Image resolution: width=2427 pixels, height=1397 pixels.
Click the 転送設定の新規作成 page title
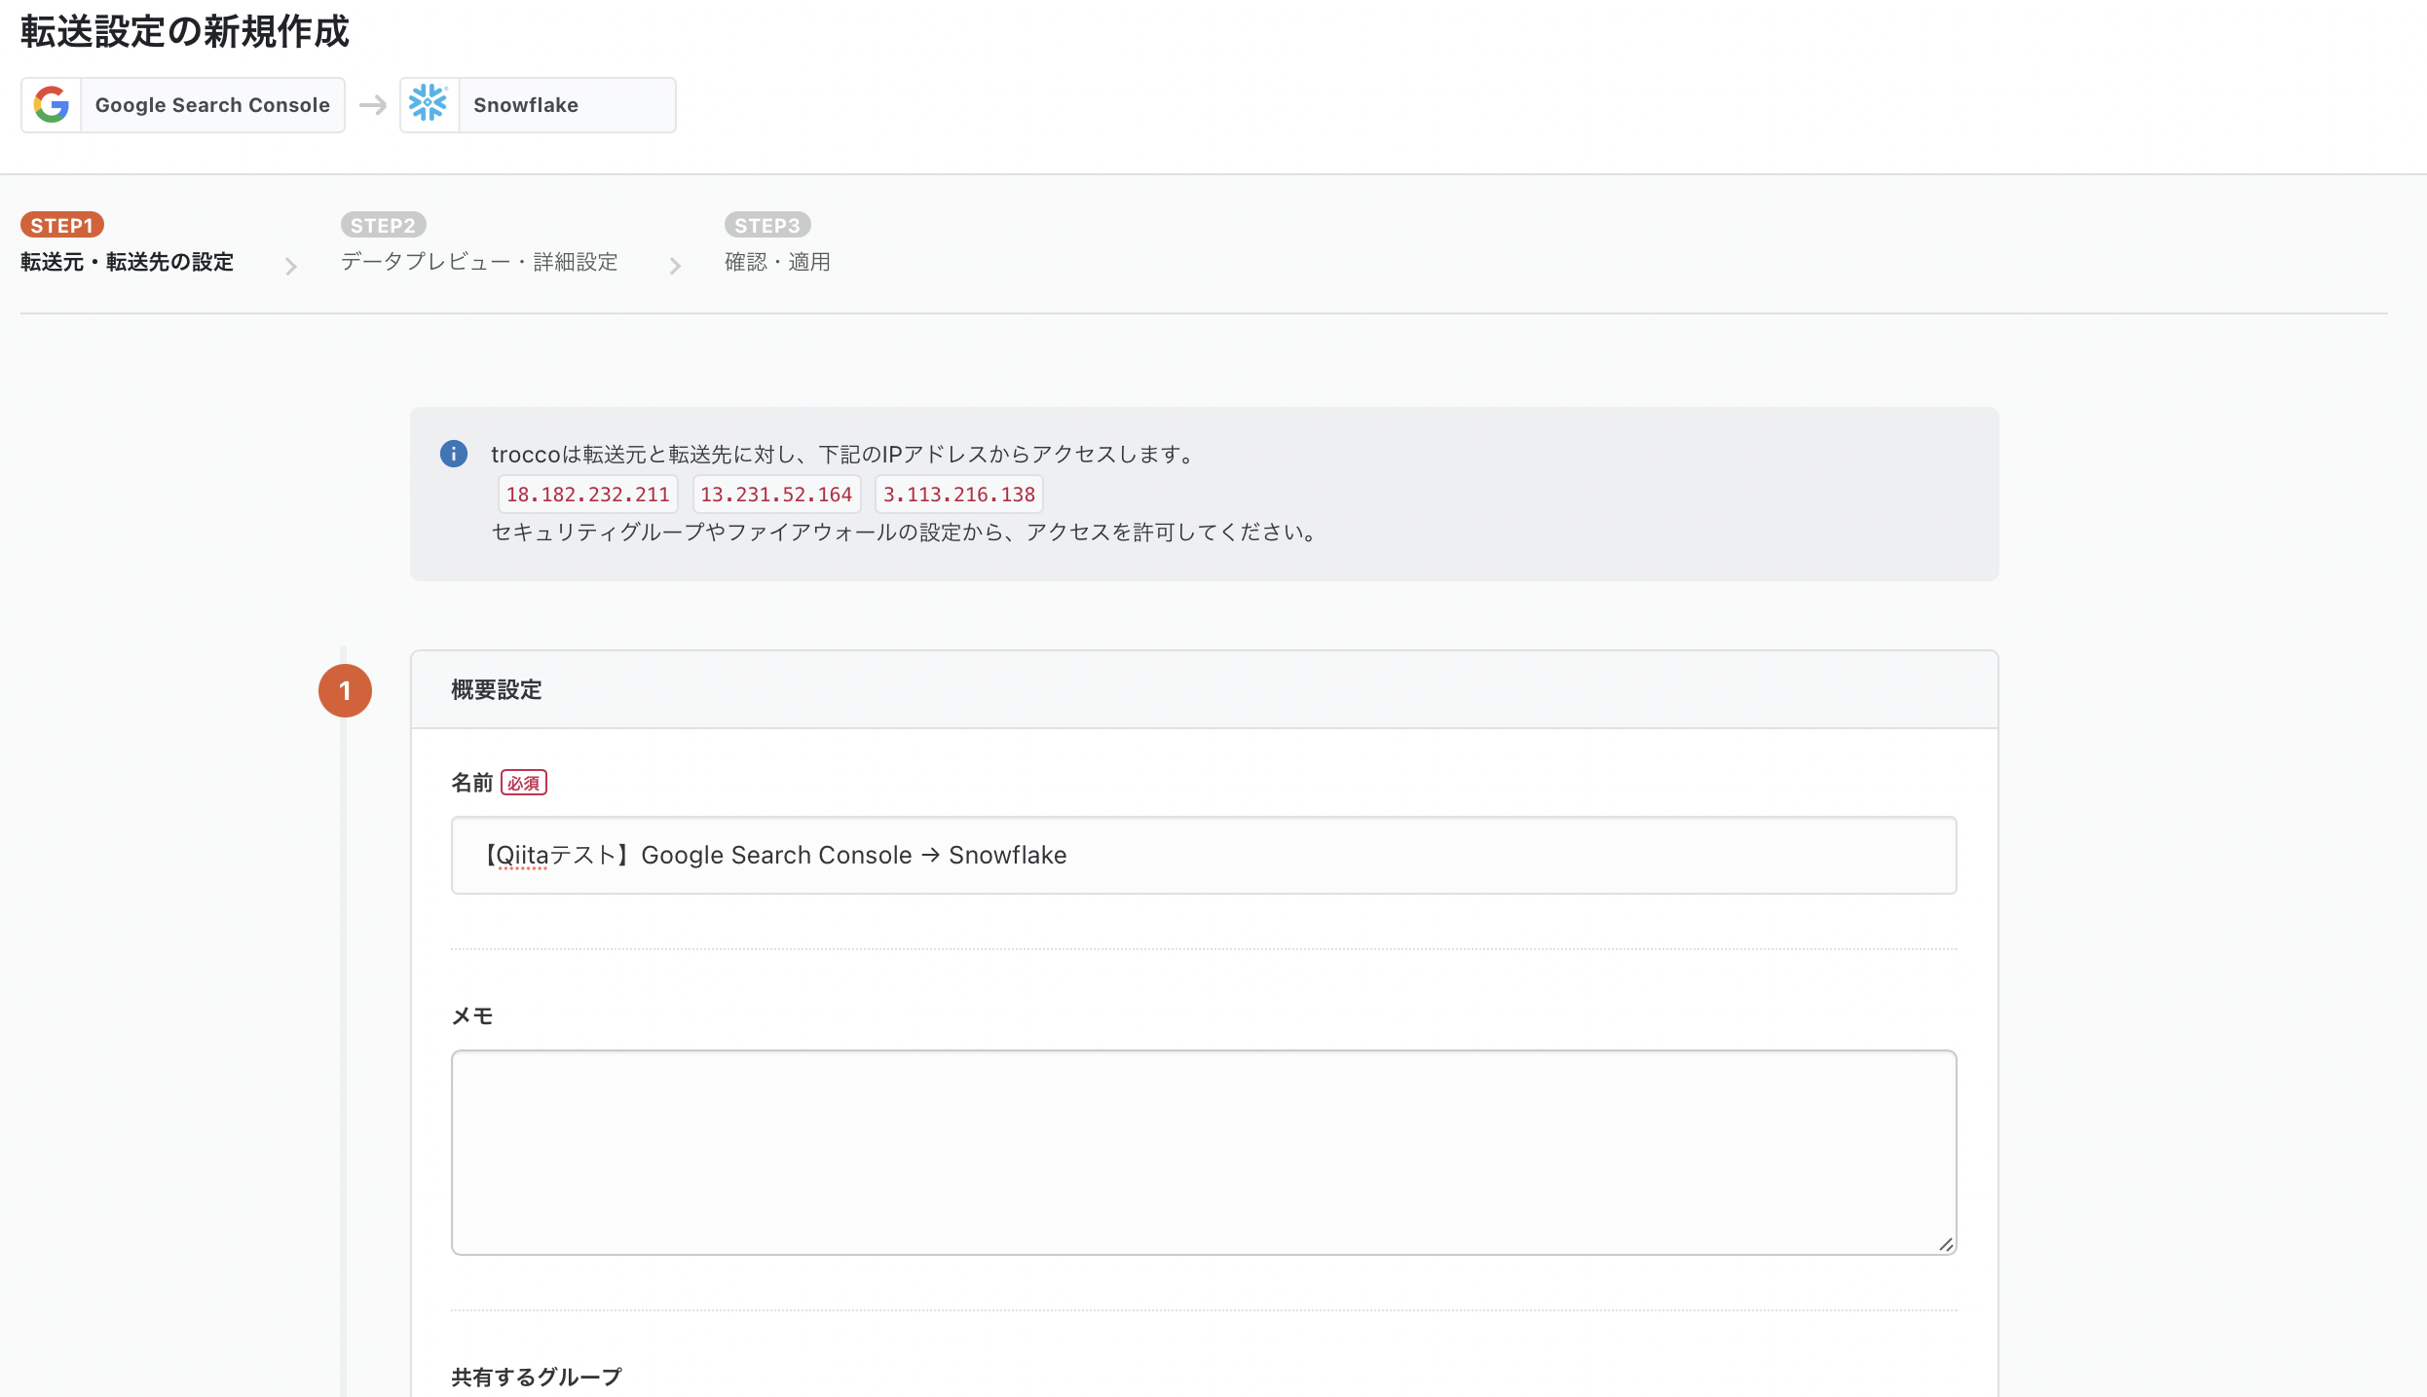tap(185, 31)
